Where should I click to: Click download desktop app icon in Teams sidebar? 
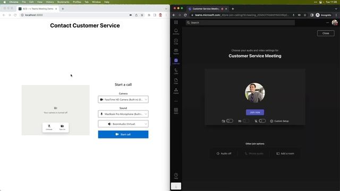point(176,186)
